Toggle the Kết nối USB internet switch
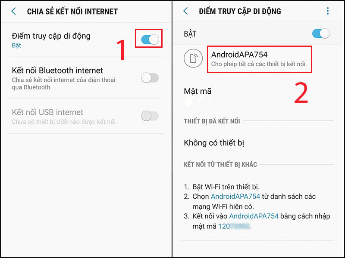The width and height of the screenshot is (345, 258). tap(150, 116)
